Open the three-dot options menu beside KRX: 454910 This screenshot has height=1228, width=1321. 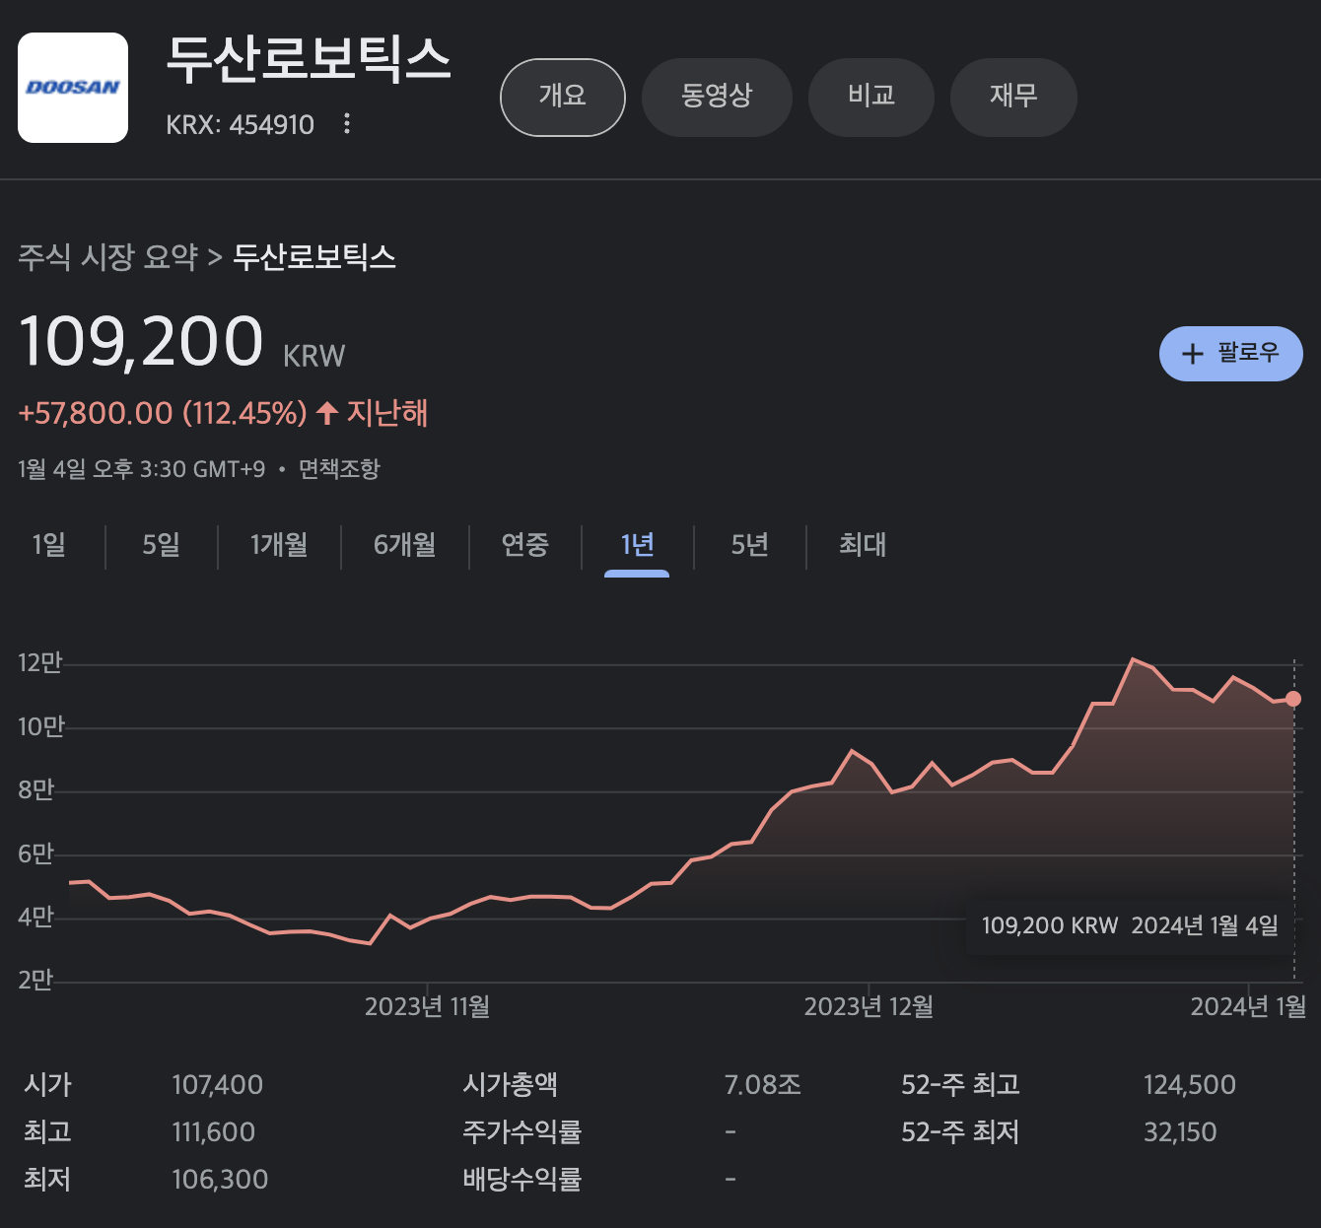coord(346,124)
